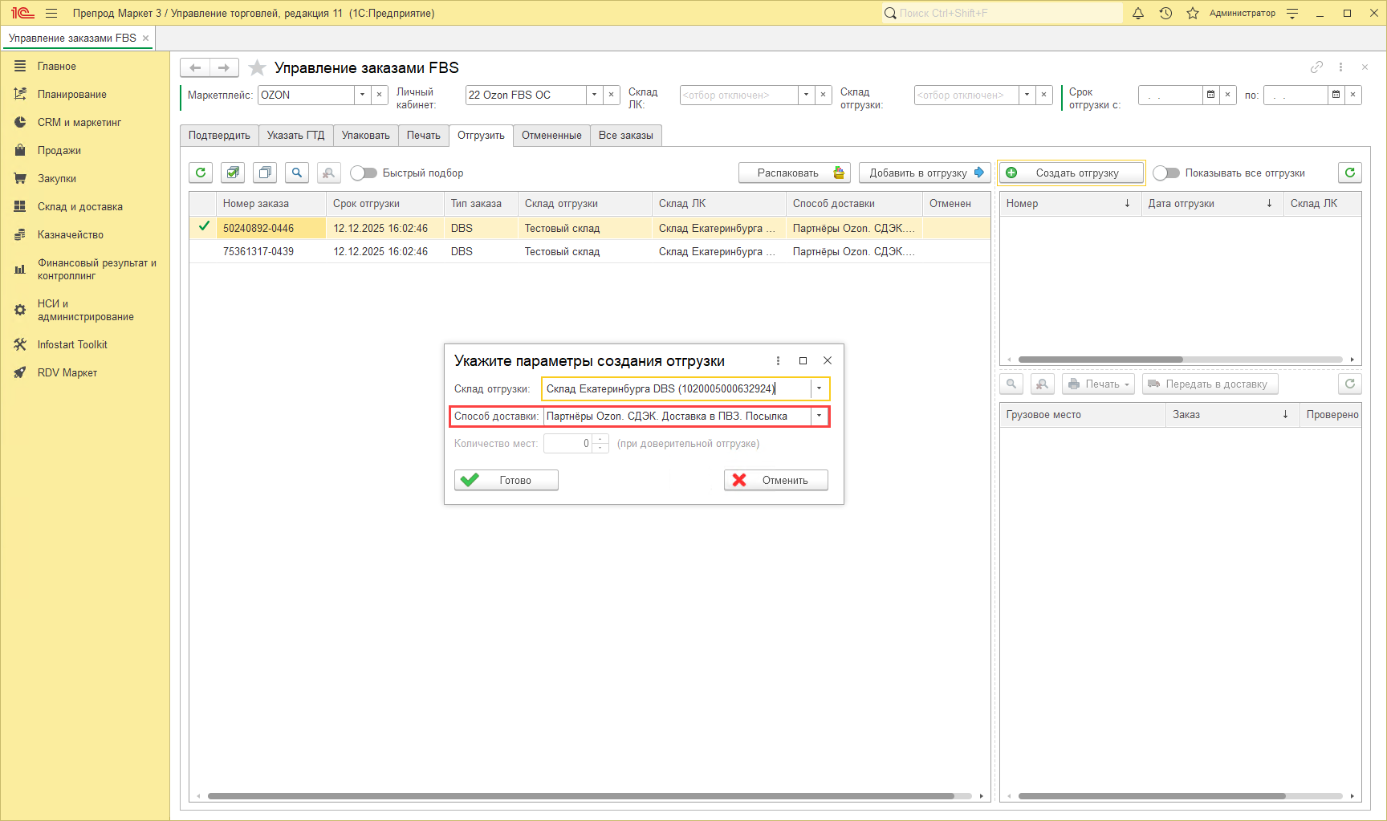Expand the Склад отгрузки dropdown in dialog
1387x821 pixels.
[x=819, y=388]
